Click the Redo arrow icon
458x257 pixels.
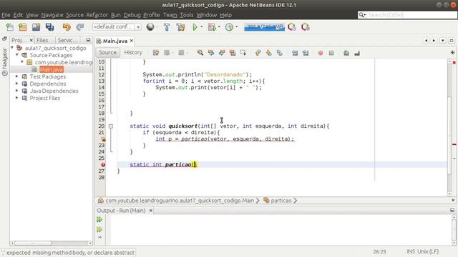click(80, 27)
